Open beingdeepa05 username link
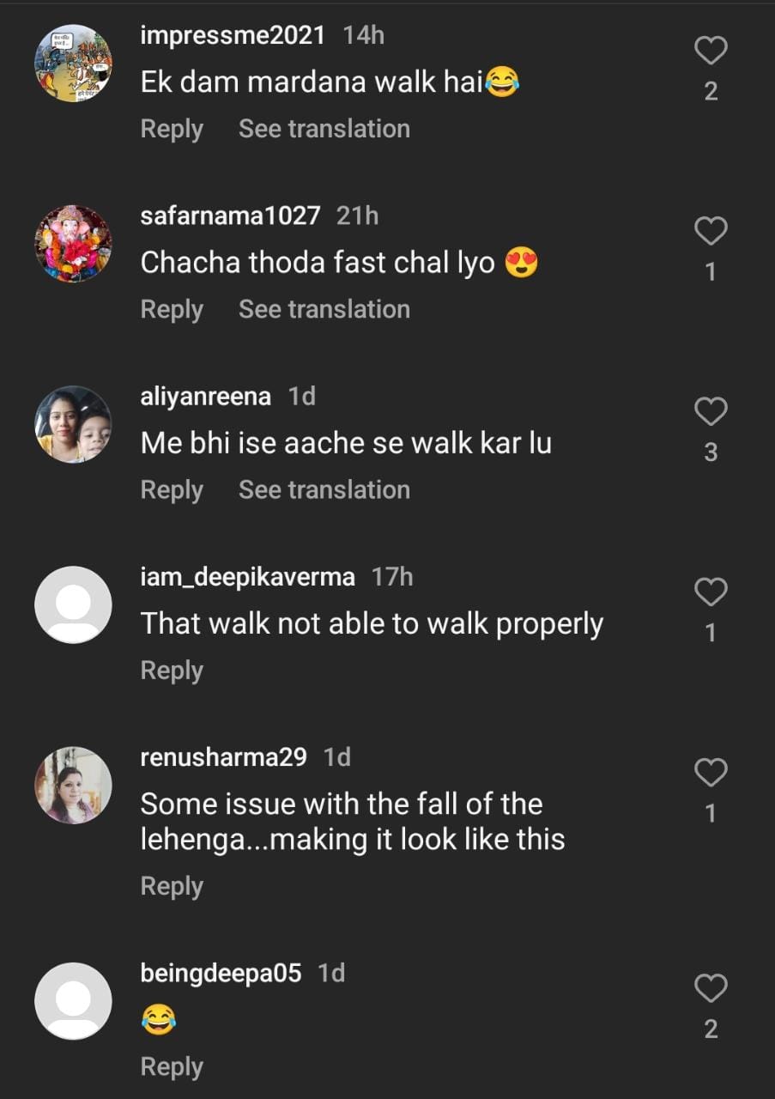 (221, 974)
